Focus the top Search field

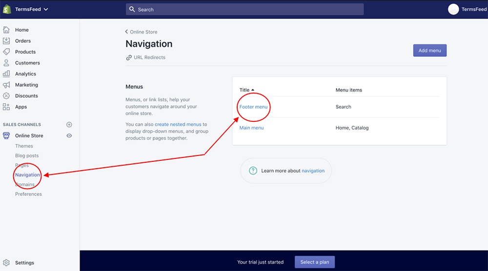pyautogui.click(x=244, y=9)
